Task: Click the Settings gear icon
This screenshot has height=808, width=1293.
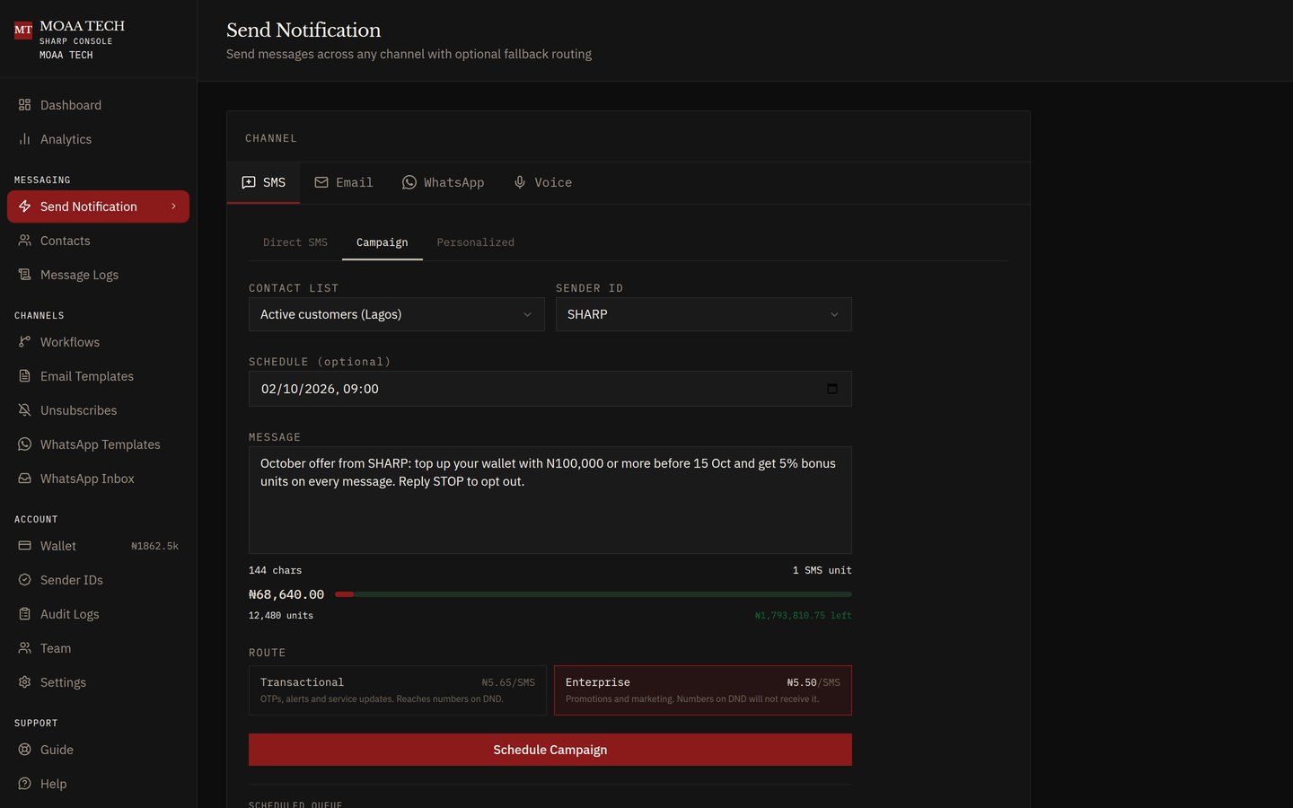Action: coord(24,682)
